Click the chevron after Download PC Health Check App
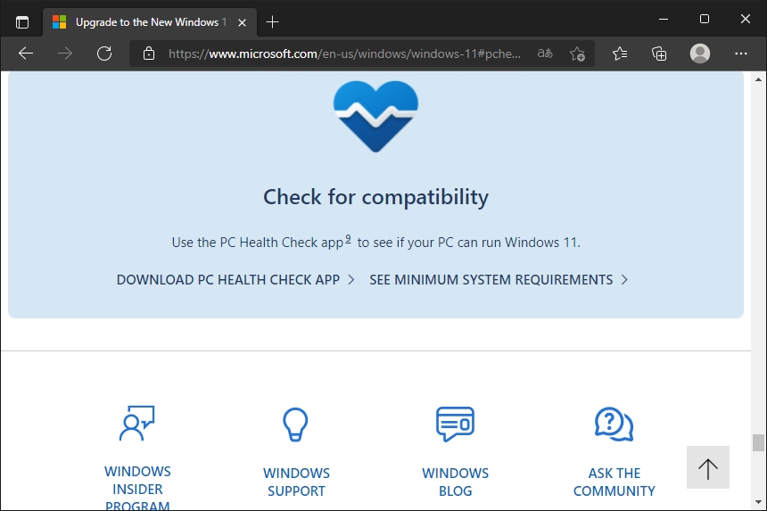 351,280
